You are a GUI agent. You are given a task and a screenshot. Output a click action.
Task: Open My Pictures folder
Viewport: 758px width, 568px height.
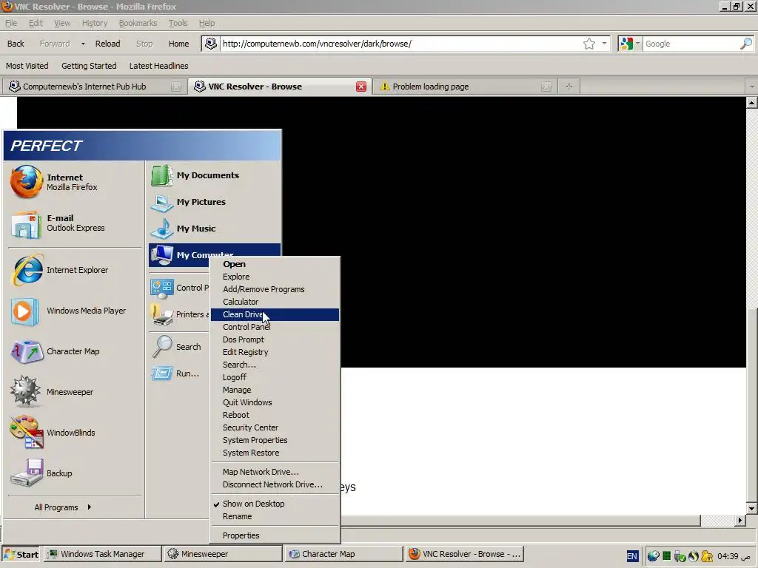(x=161, y=203)
